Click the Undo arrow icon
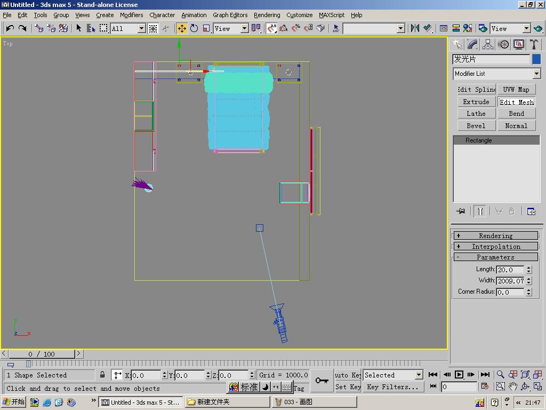Image resolution: width=546 pixels, height=410 pixels. click(10, 28)
